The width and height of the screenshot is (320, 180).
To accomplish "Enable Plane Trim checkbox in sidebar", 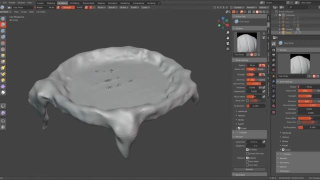I will click(247, 100).
